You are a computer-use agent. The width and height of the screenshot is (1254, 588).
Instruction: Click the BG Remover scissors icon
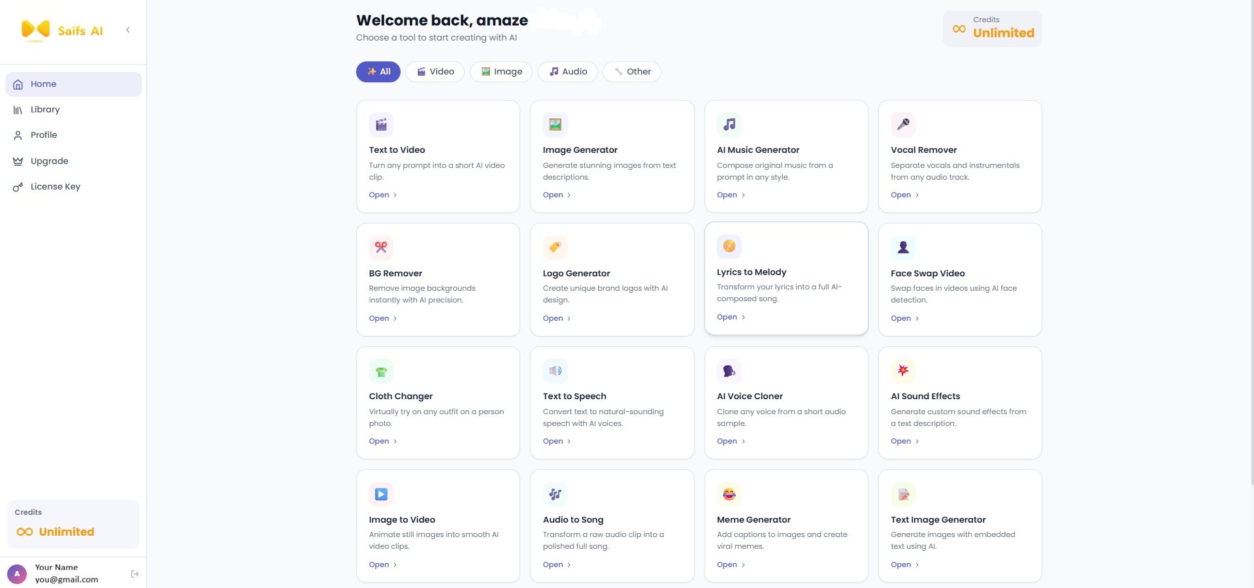tap(380, 248)
